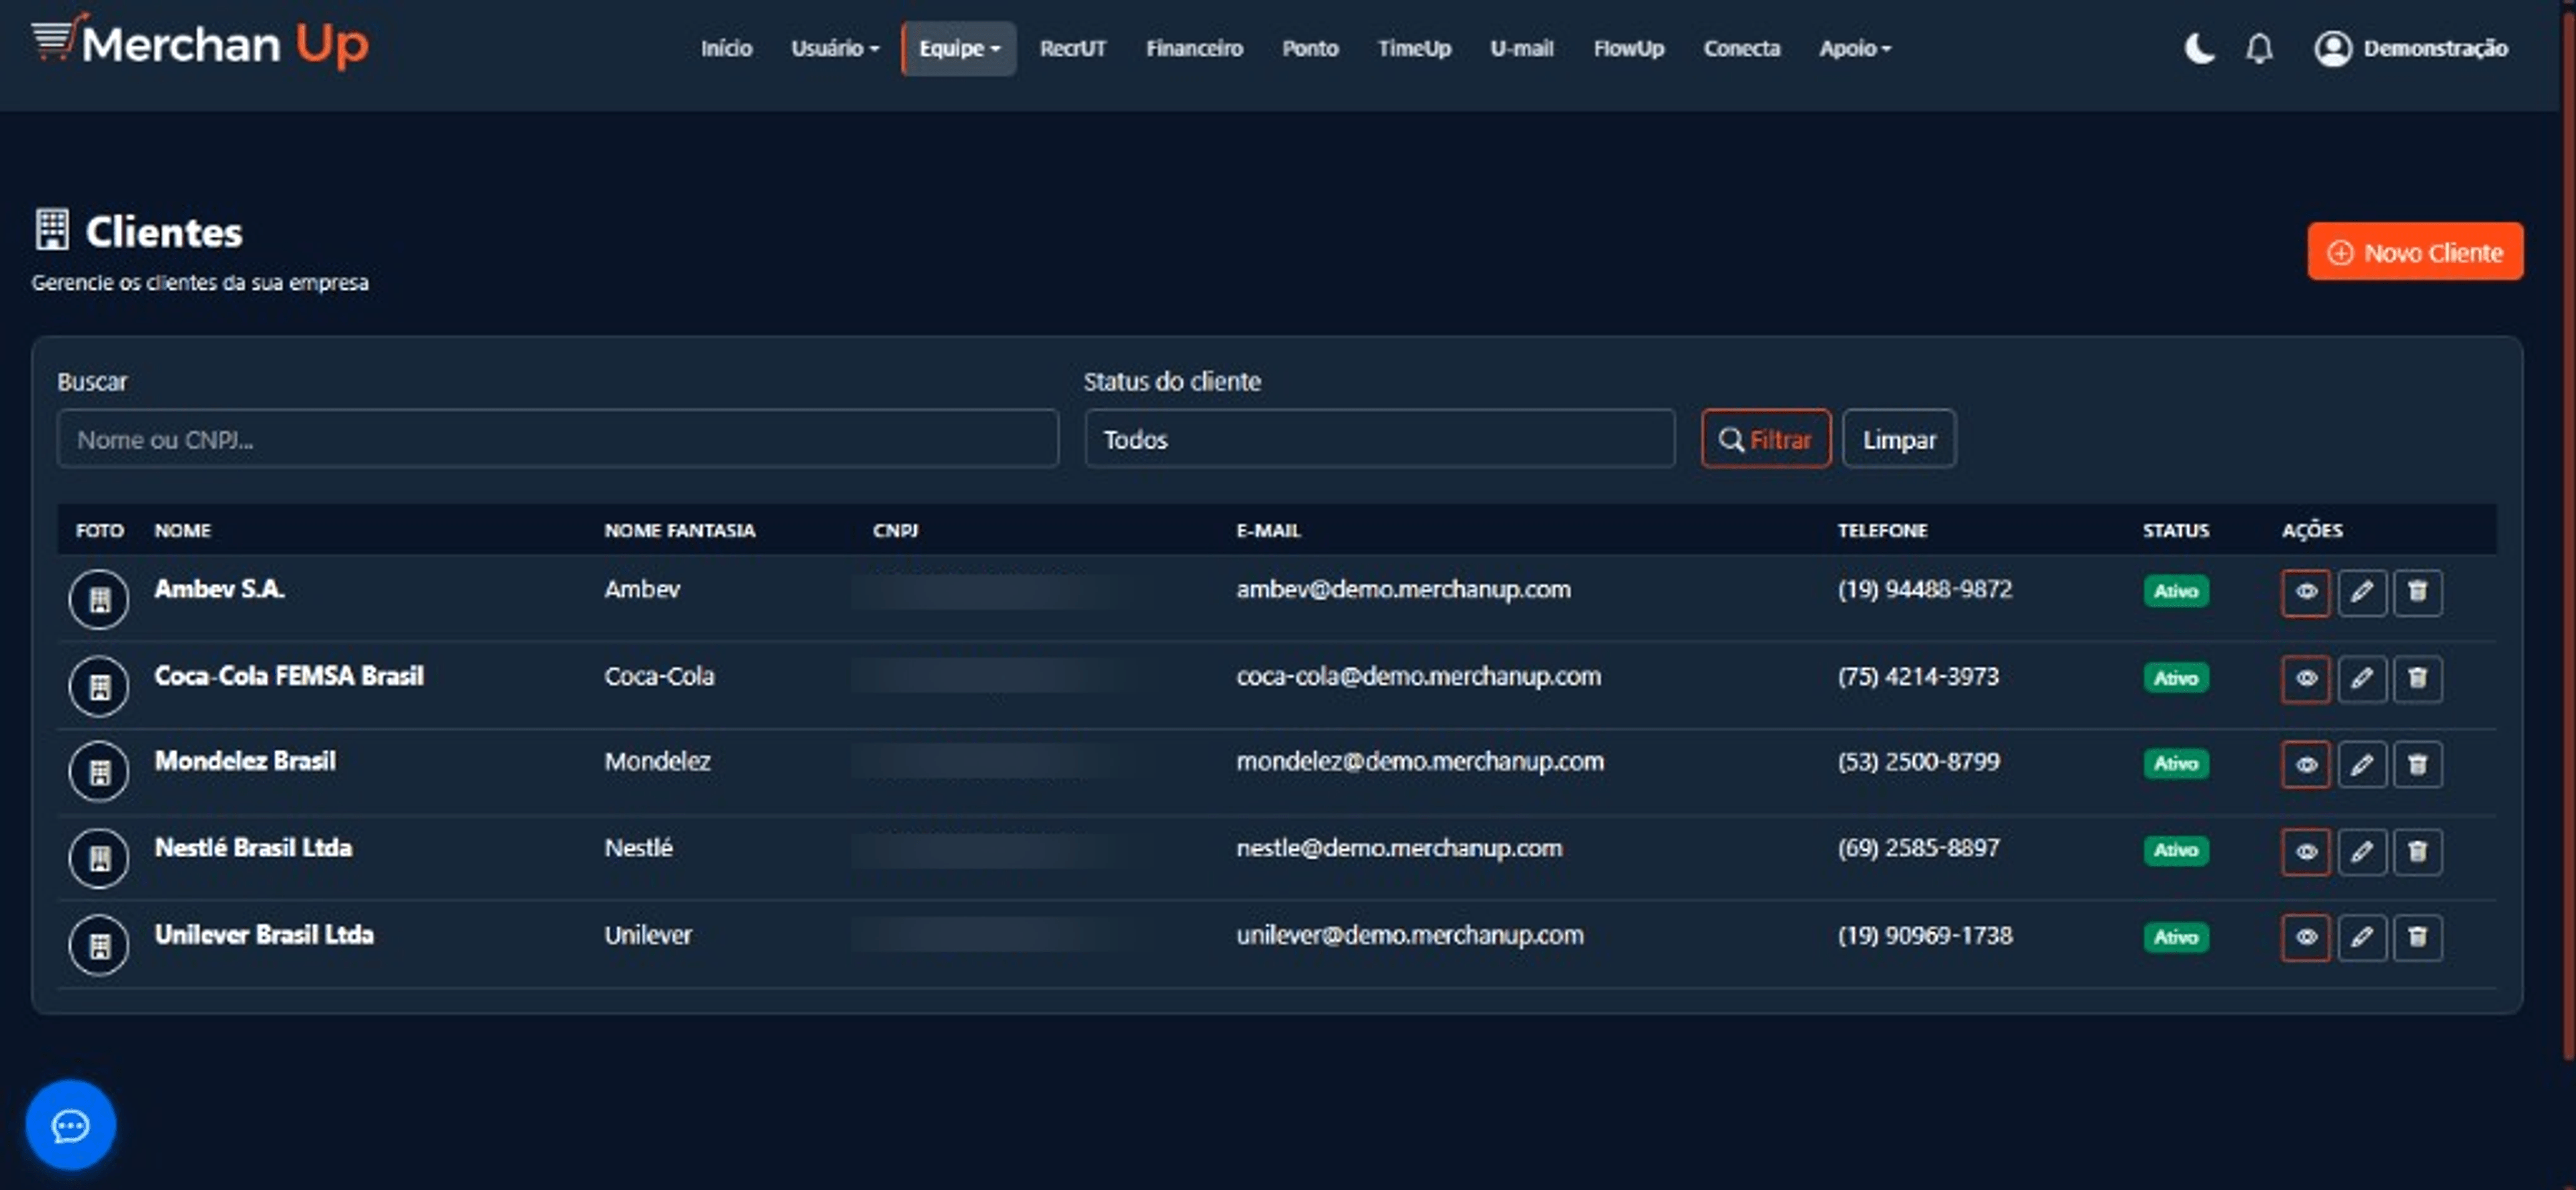Click the Novo Cliente button
2576x1190 pixels.
(x=2414, y=252)
